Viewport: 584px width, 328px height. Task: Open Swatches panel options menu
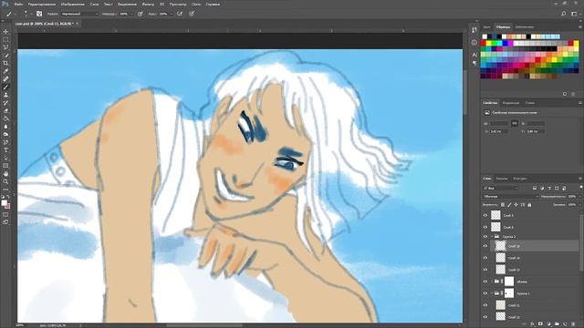coord(580,26)
